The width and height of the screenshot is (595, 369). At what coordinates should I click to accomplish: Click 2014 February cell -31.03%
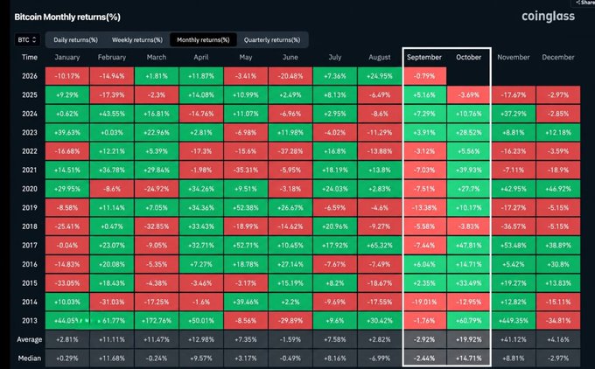(112, 302)
